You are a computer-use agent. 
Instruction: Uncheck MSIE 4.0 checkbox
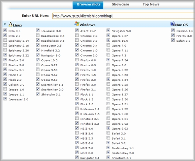pyautogui.click(x=77, y=128)
